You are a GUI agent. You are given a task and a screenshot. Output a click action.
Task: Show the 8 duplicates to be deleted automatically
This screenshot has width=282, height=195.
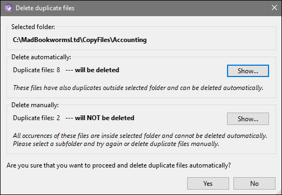[248, 71]
